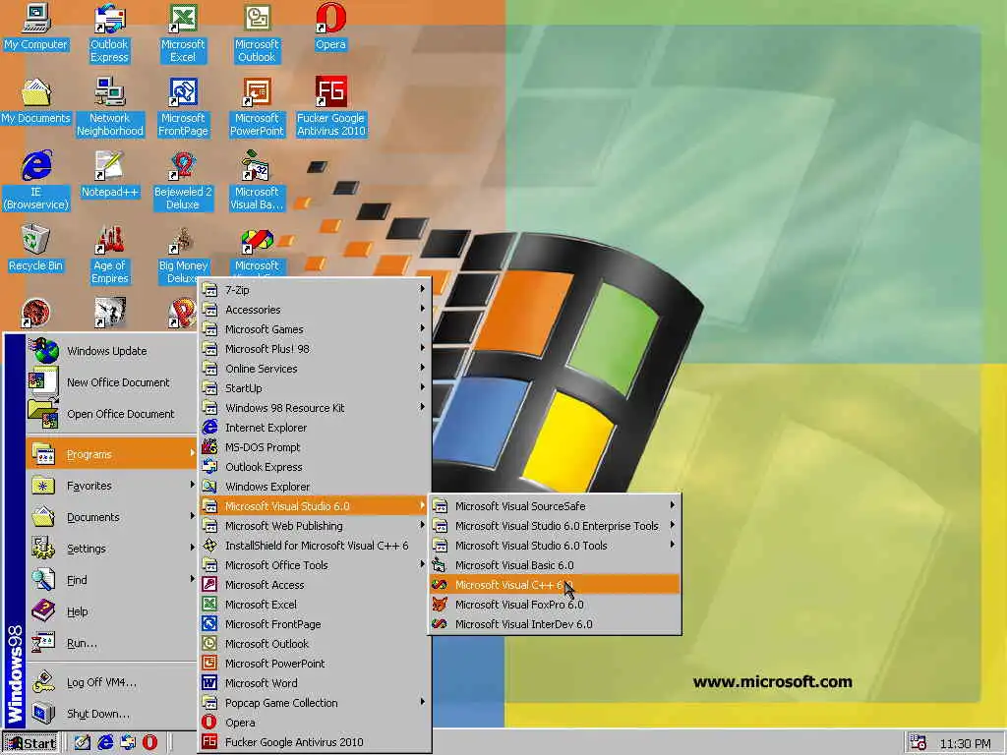The height and width of the screenshot is (755, 1007).
Task: Expand Microsoft Games folder
Action: click(315, 328)
